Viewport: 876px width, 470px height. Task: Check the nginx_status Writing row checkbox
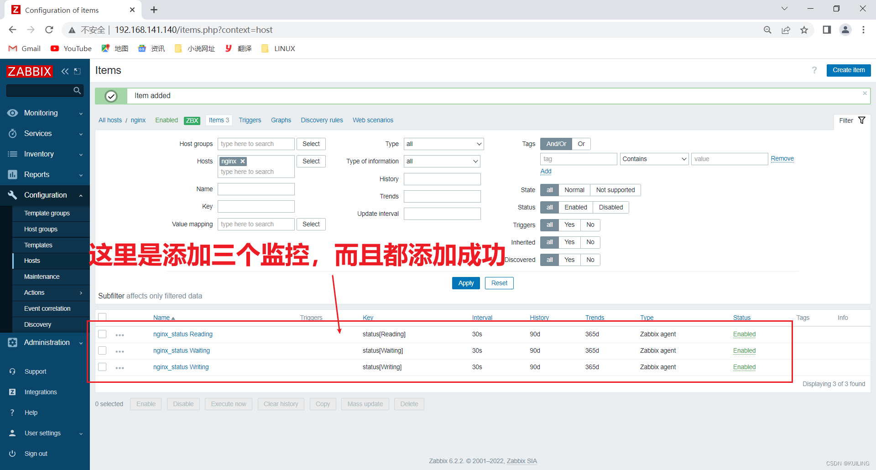coord(102,367)
